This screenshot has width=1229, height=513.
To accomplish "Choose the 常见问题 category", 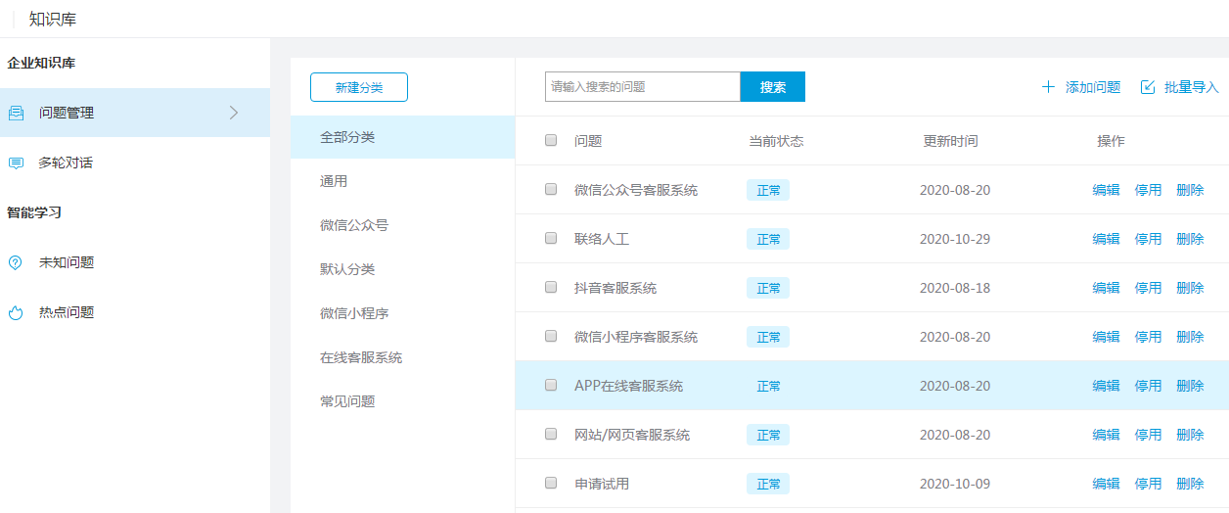I will [402, 401].
